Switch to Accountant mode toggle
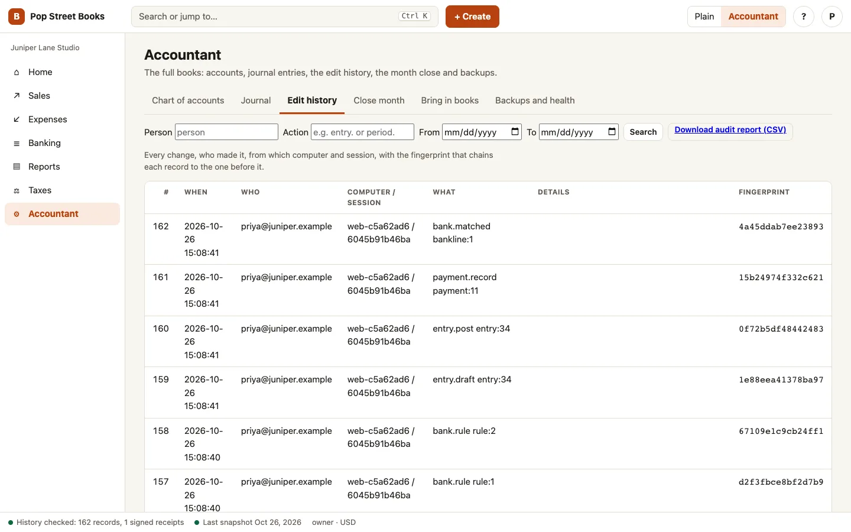851x532 pixels. [753, 17]
